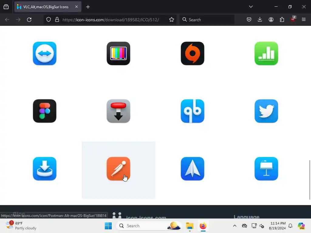The image size is (311, 233).
Task: Open the Twitter bird icon
Action: (266, 111)
